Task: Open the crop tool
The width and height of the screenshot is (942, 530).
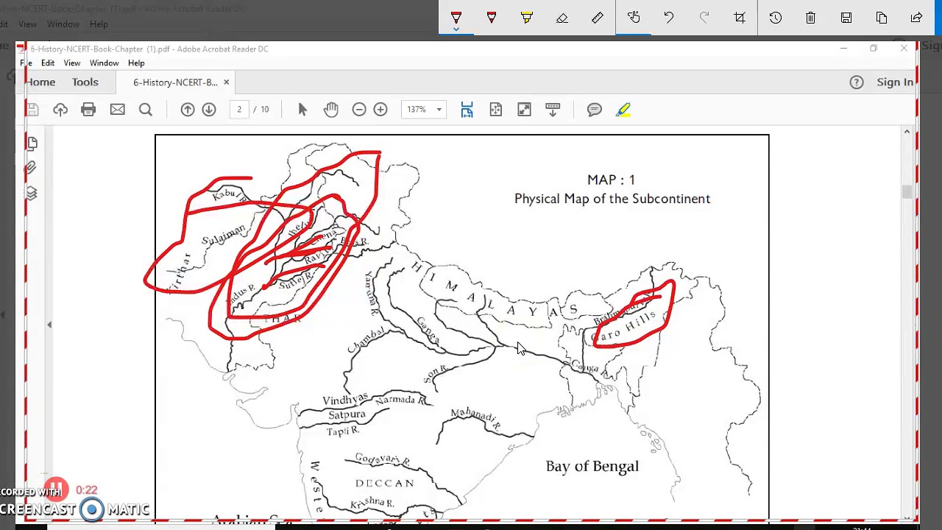Action: 740,18
